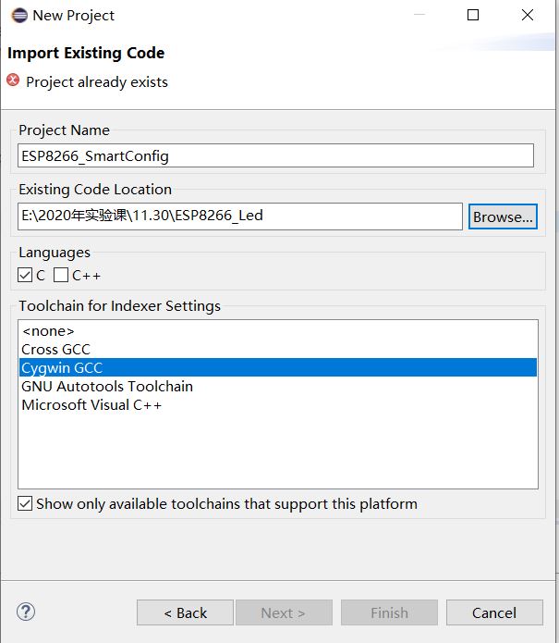Minimize the New Project window
559x643 pixels.
[419, 15]
